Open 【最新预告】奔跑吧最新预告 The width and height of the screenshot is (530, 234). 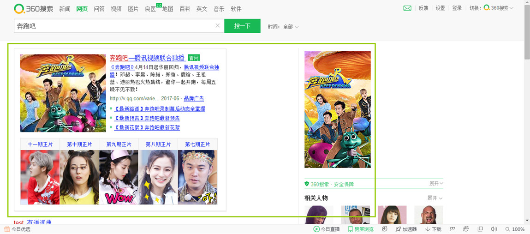coord(147,118)
